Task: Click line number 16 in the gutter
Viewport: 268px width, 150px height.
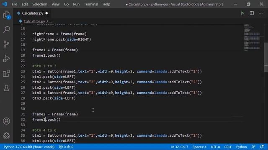Action: coord(23,34)
